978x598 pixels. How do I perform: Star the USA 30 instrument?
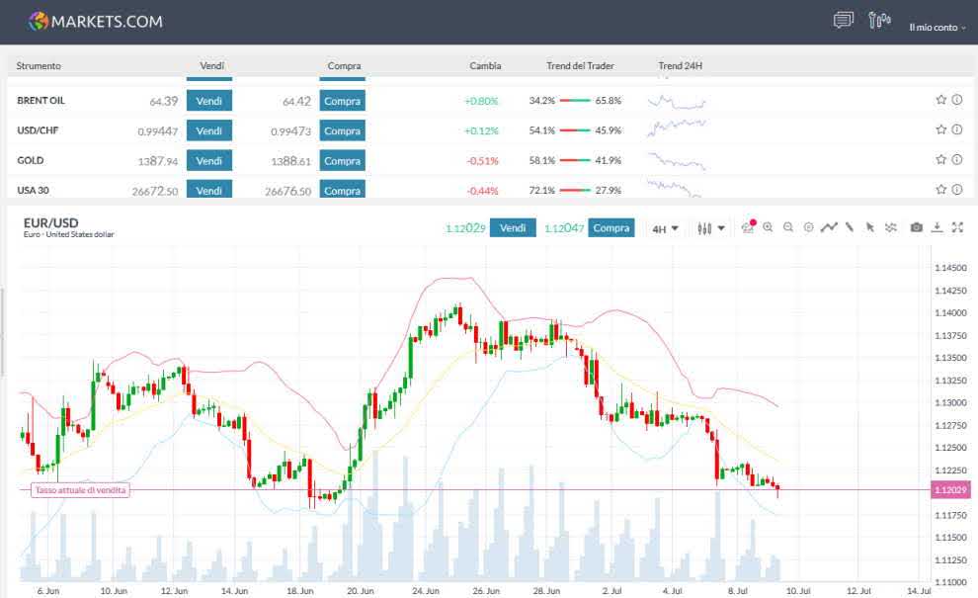pos(940,190)
